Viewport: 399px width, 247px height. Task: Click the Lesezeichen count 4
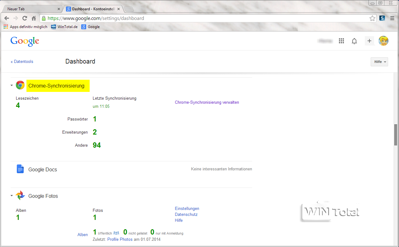(18, 106)
